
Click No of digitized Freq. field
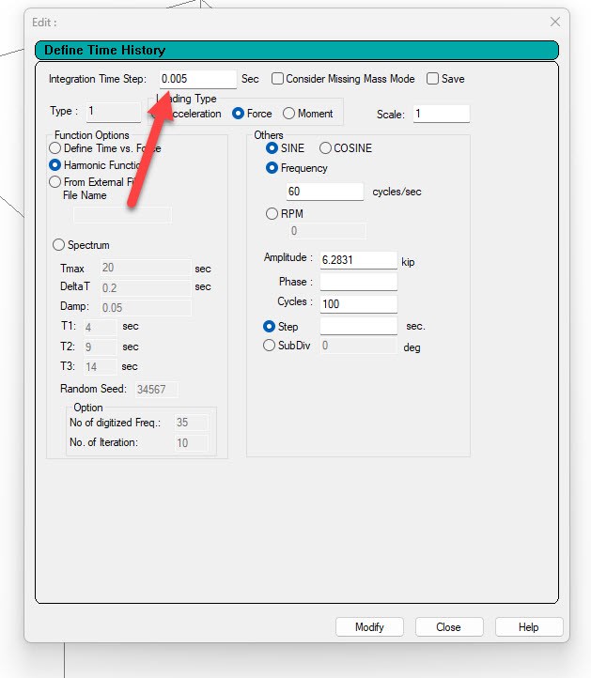pos(192,423)
